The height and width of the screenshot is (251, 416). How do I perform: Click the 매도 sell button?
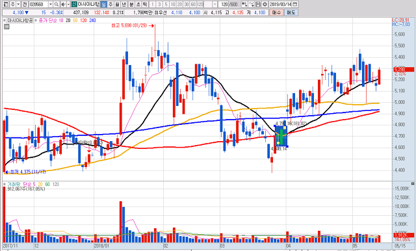pos(291,12)
